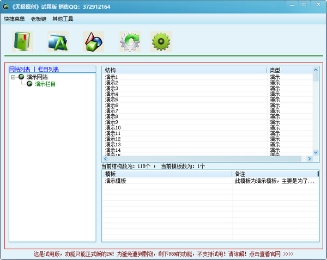327x260 pixels.
Task: Click the gray gear with green arrow icon
Action: click(130, 41)
